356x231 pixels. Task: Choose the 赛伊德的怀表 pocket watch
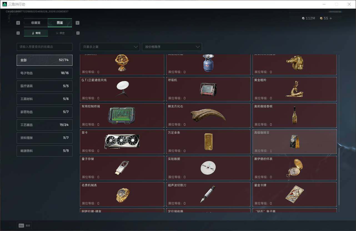point(294,168)
